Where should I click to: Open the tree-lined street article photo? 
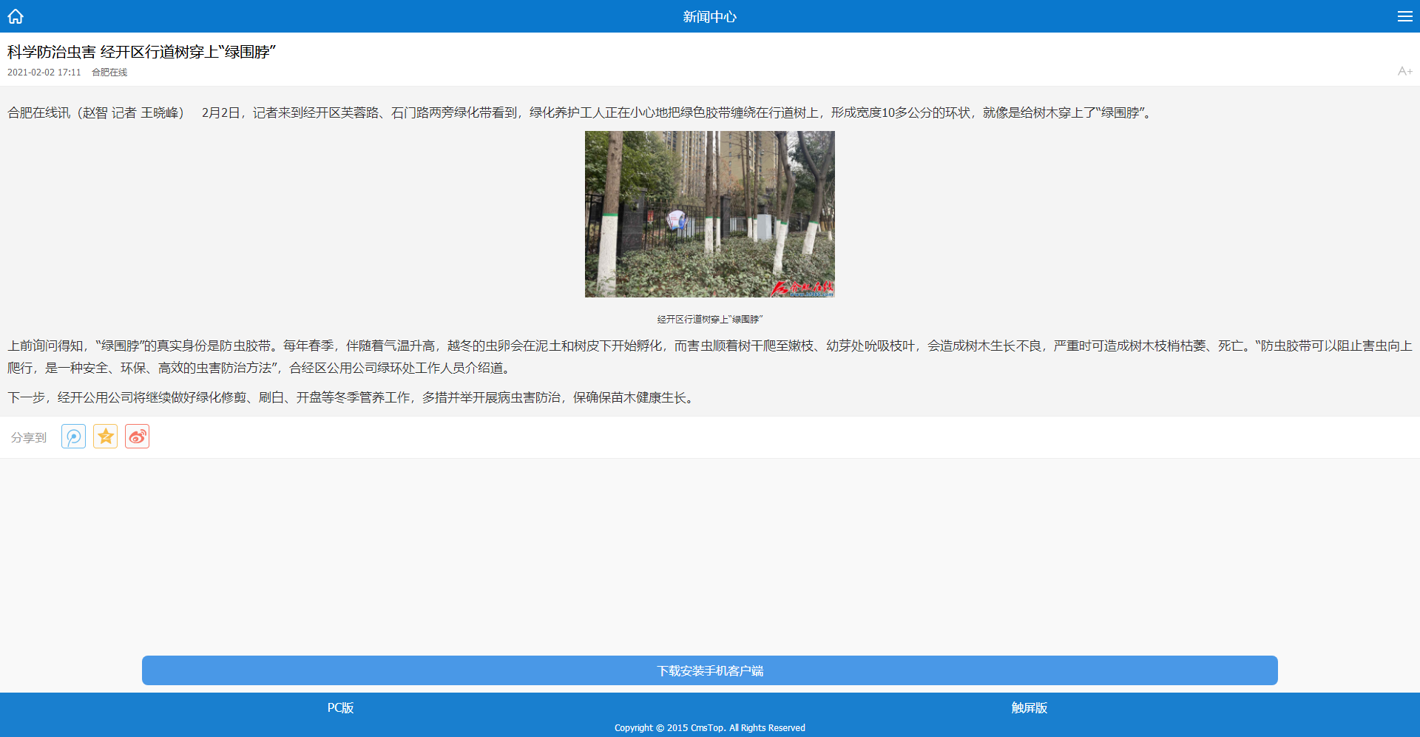click(710, 214)
